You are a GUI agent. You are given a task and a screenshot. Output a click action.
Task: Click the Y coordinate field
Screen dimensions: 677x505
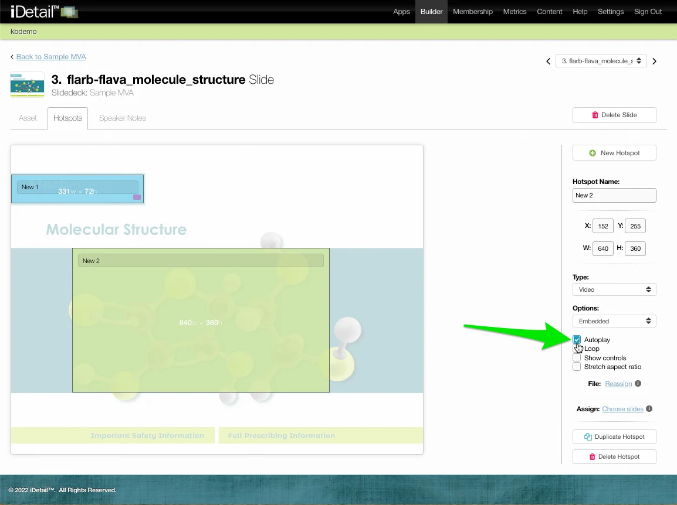(x=635, y=226)
